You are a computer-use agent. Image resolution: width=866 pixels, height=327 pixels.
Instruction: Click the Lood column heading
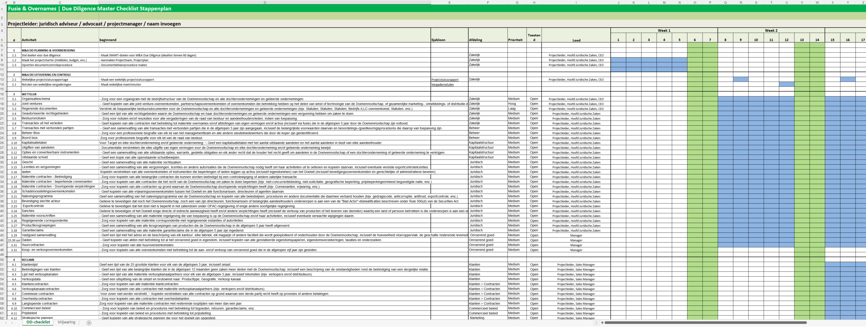576,35
